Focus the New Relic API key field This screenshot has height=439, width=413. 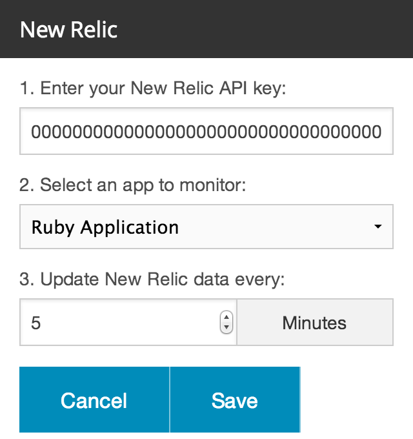pyautogui.click(x=206, y=131)
